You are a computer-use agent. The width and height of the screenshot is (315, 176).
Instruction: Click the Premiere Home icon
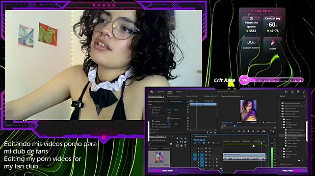pyautogui.click(x=152, y=92)
